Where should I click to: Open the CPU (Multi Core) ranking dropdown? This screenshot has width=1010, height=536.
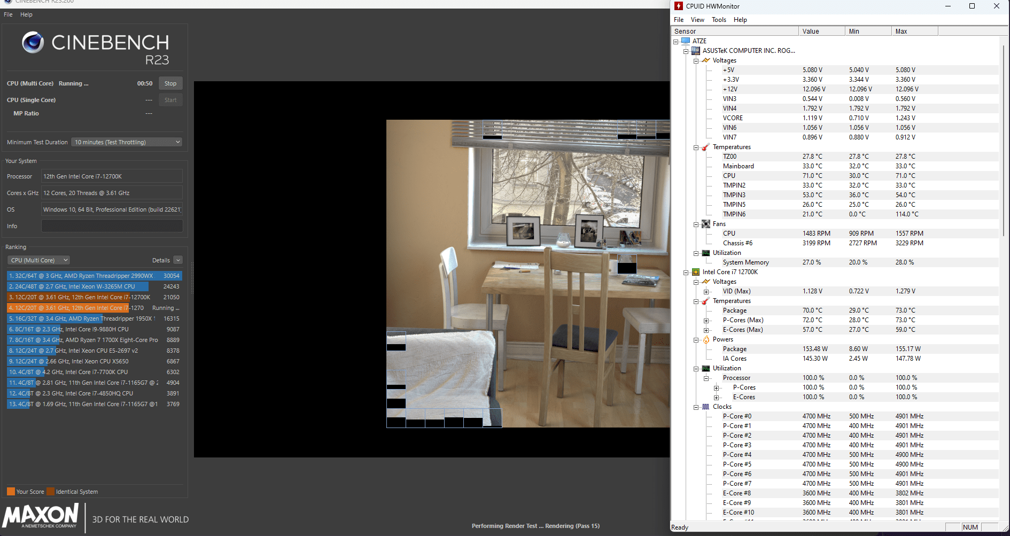(x=38, y=260)
